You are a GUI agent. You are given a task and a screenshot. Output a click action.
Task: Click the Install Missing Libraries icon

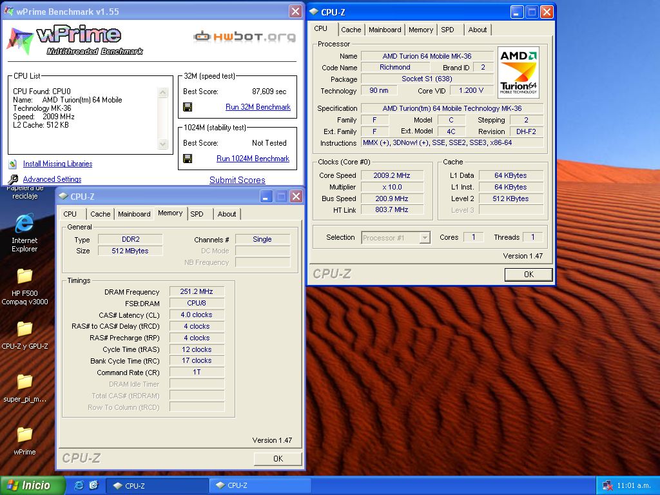coord(13,164)
